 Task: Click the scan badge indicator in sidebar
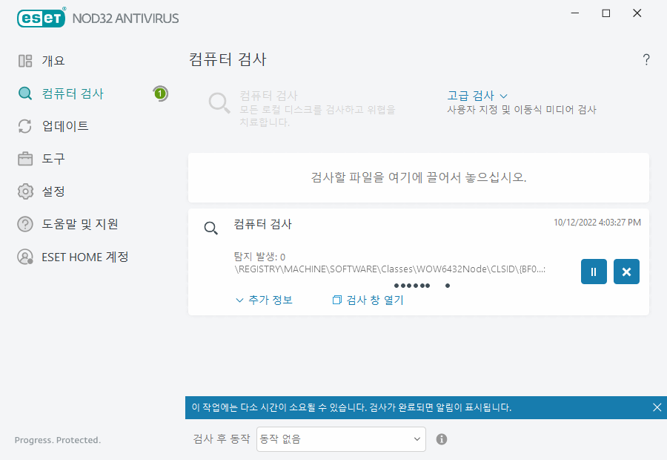pos(160,93)
